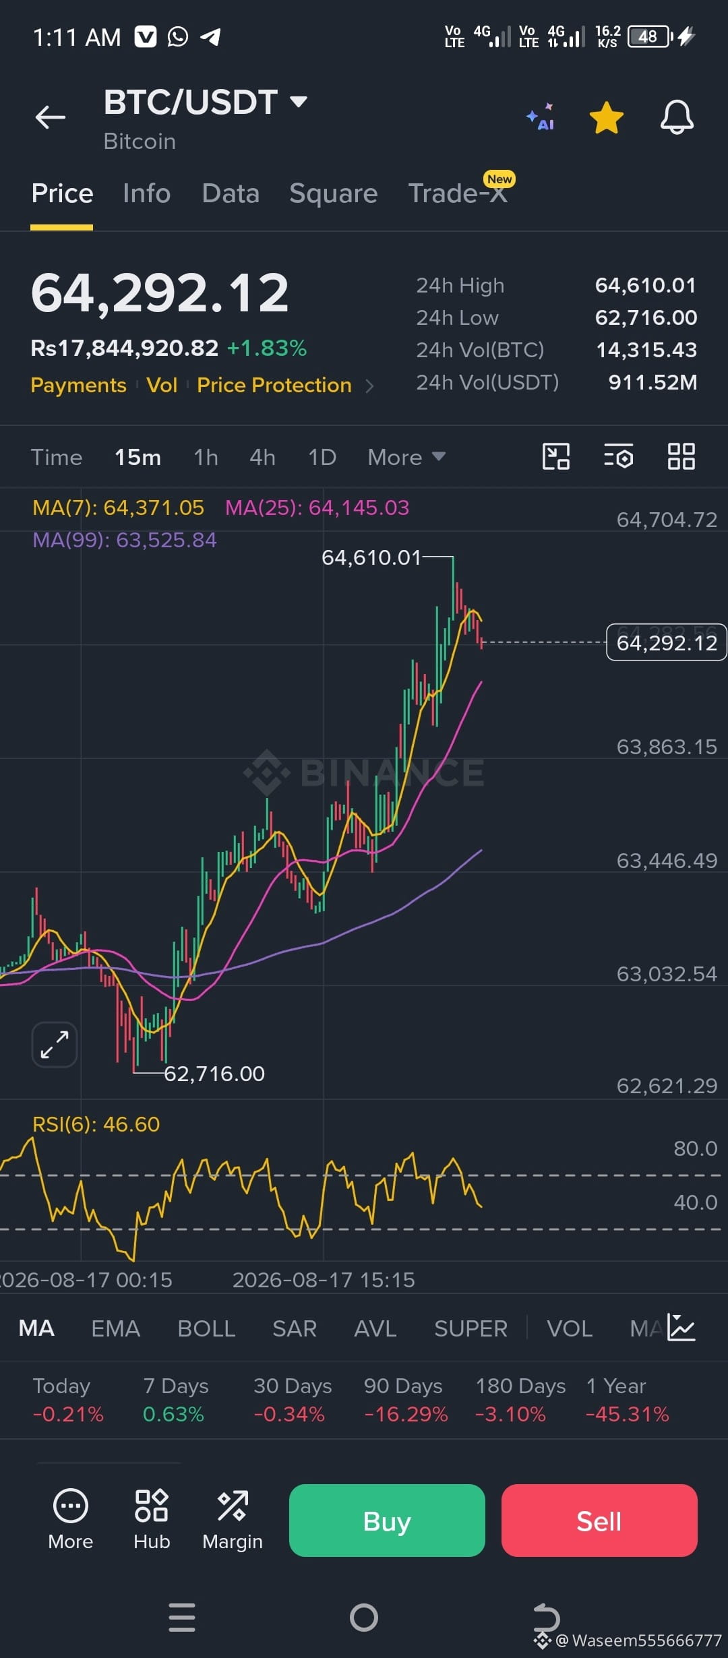The width and height of the screenshot is (728, 1658).
Task: Click the 90 Days -16.29% performance
Action: tap(405, 1400)
